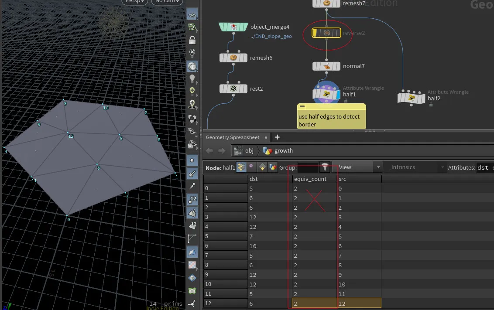Screen dimensions: 494x310
Task: Select the rest2 node
Action: pyautogui.click(x=233, y=89)
